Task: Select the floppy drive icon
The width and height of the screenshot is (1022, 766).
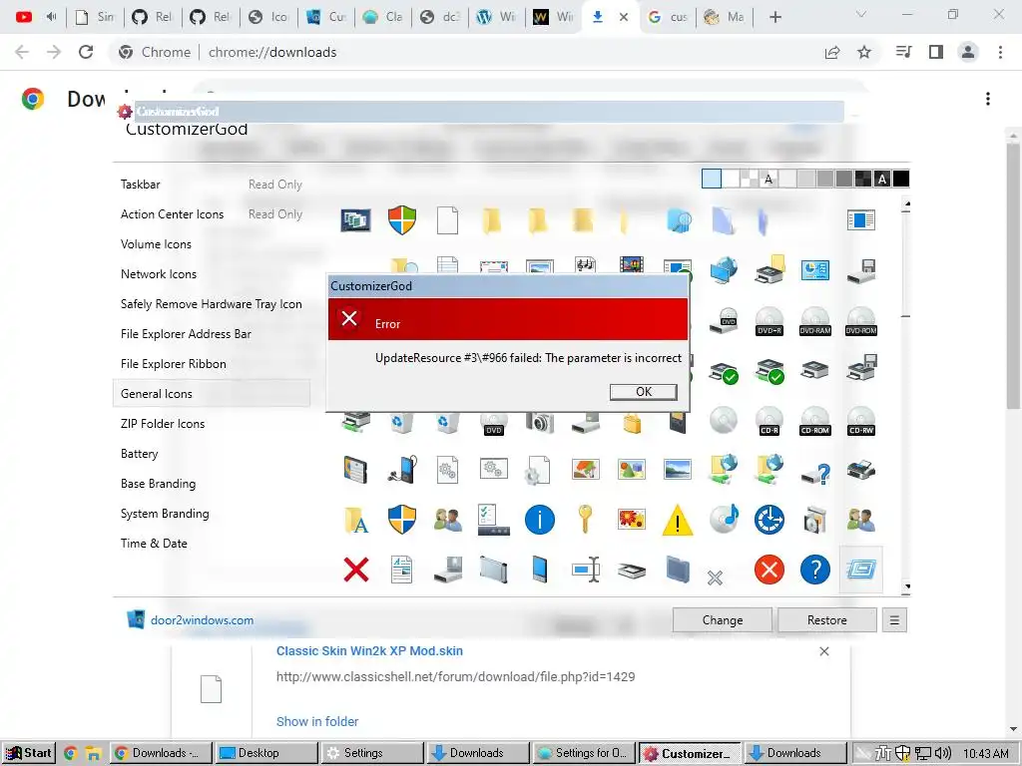Action: (x=861, y=269)
